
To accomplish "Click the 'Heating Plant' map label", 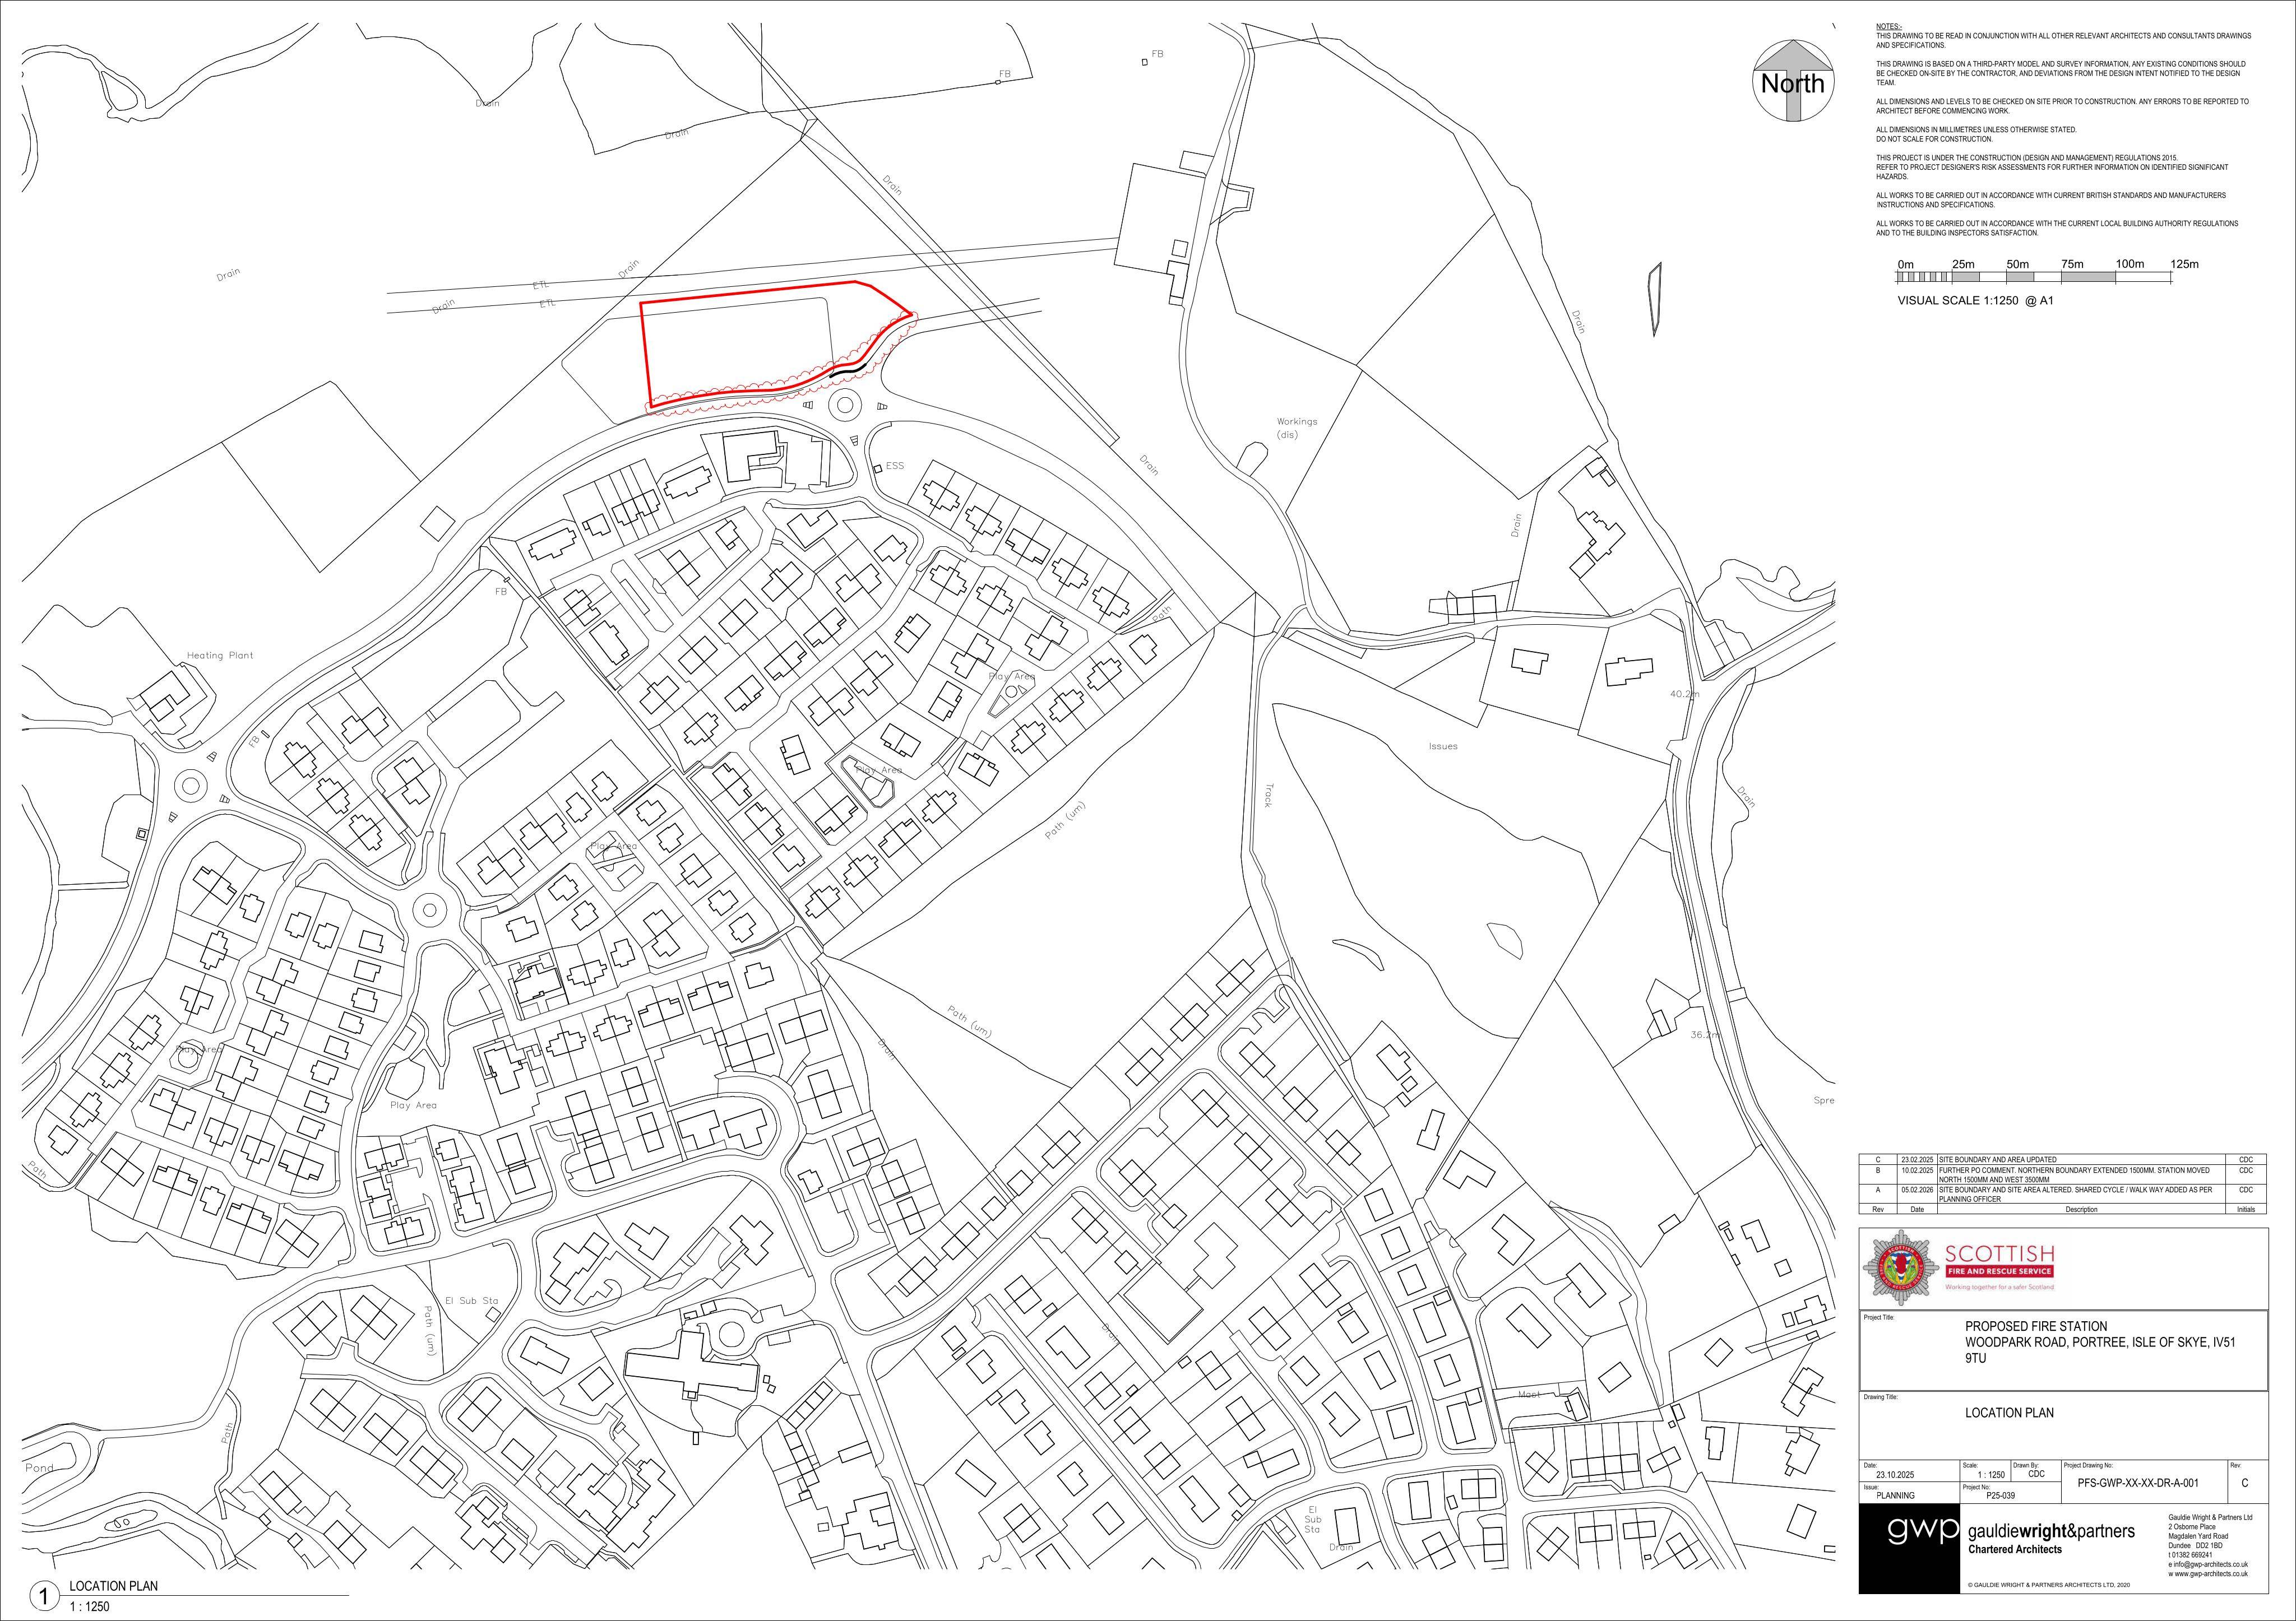I will point(220,656).
